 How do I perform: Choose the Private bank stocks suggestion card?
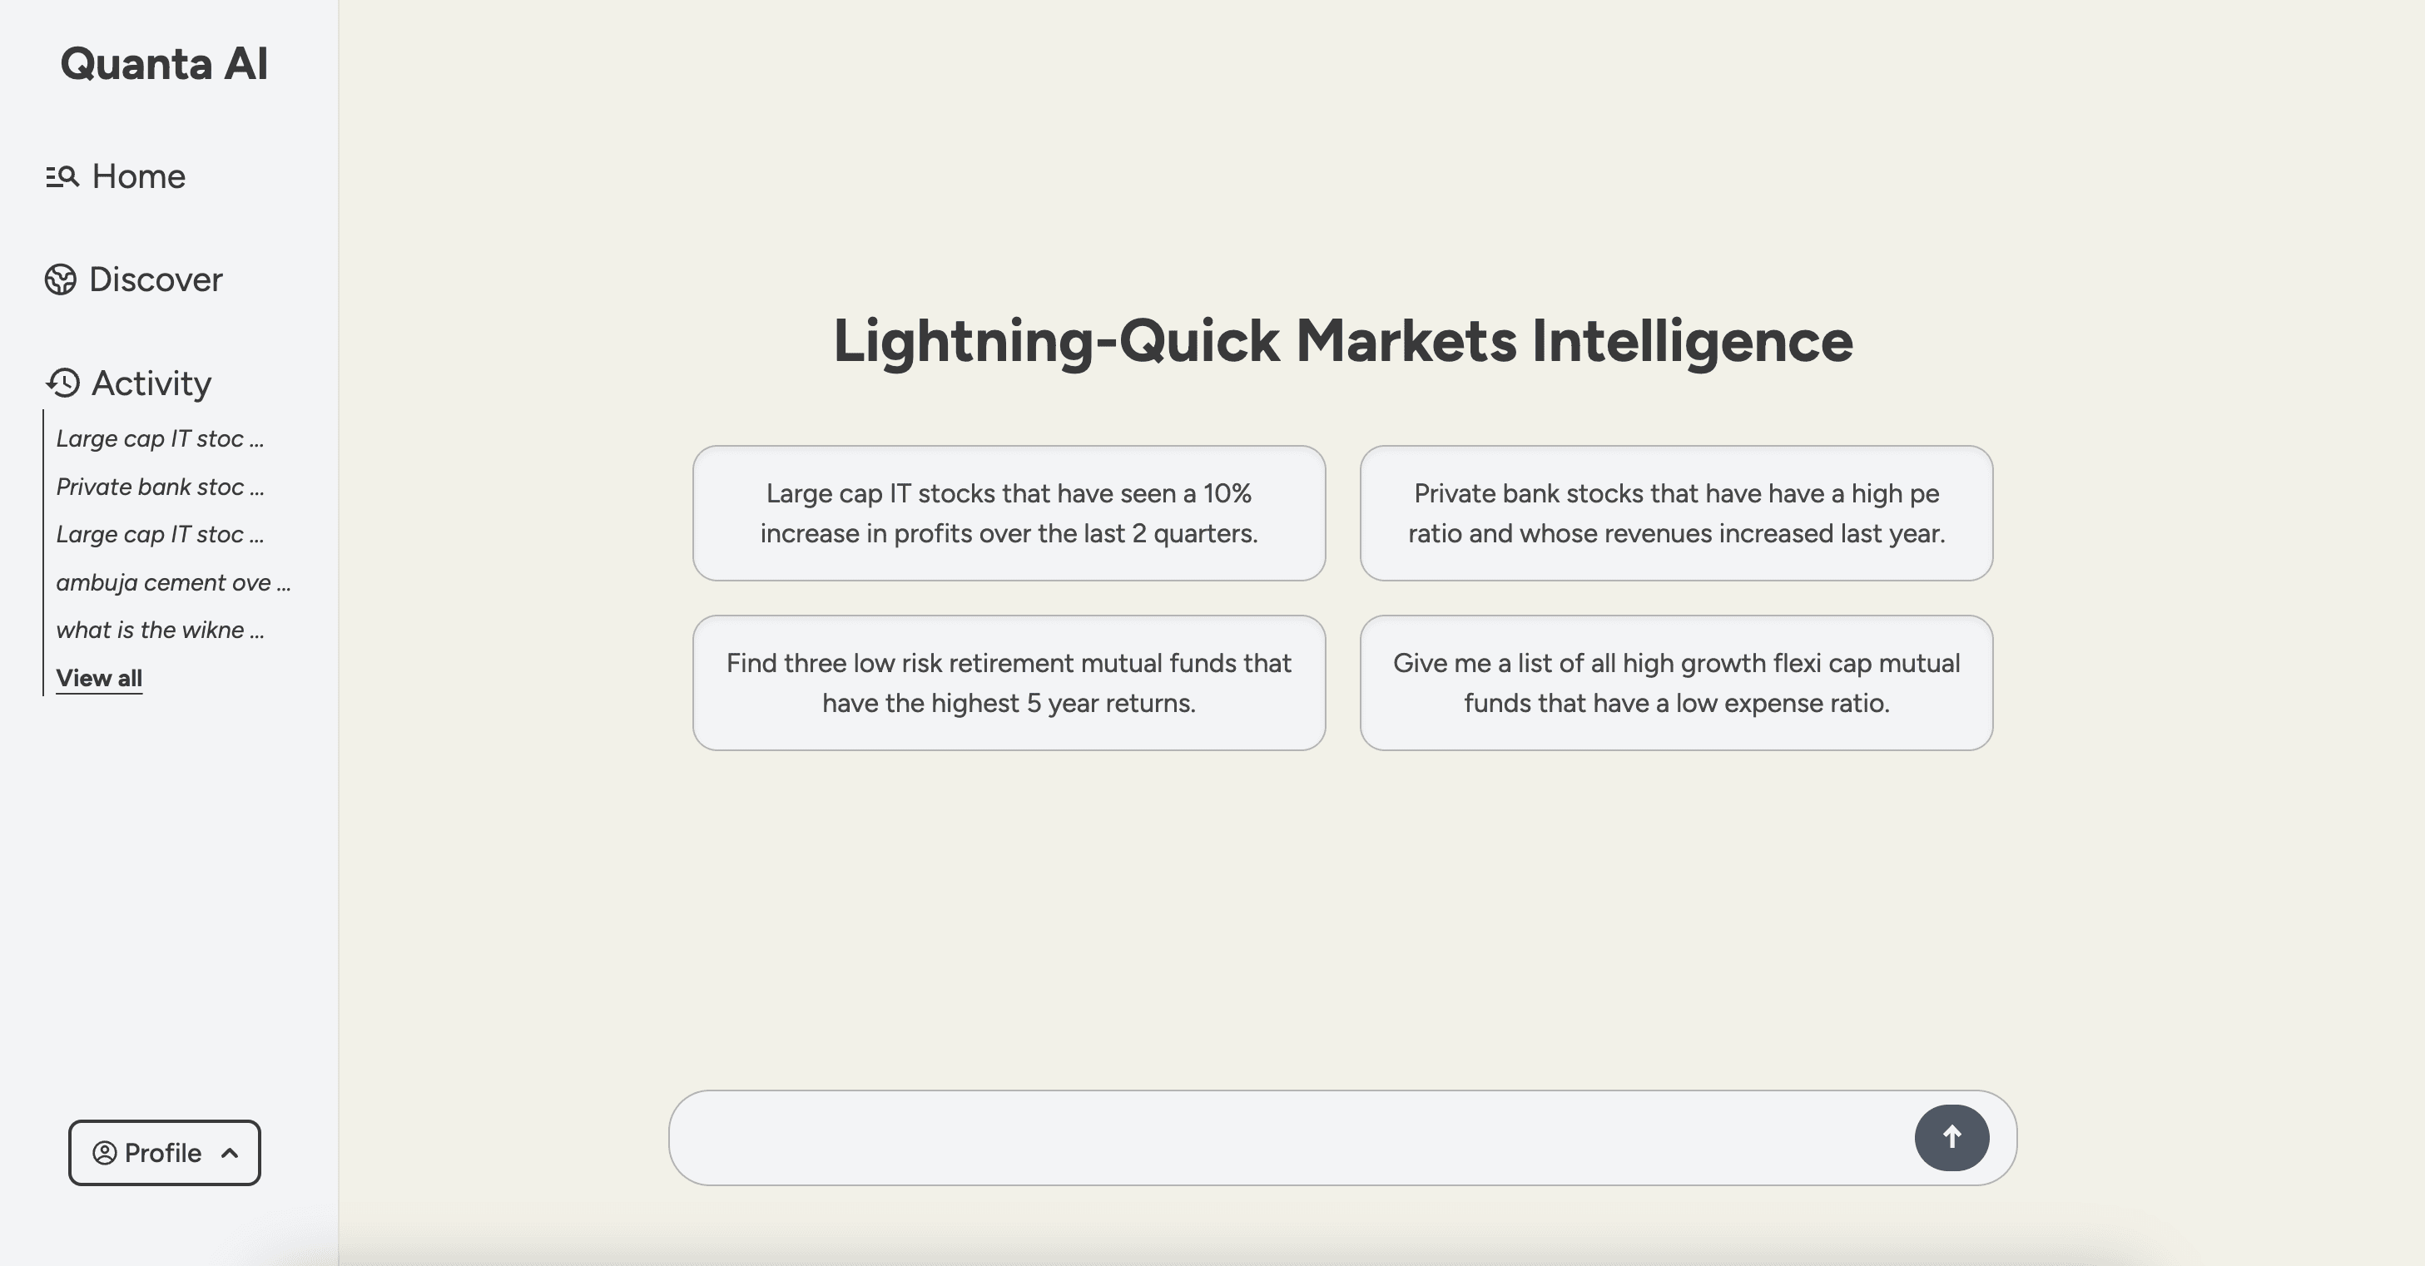point(1676,513)
